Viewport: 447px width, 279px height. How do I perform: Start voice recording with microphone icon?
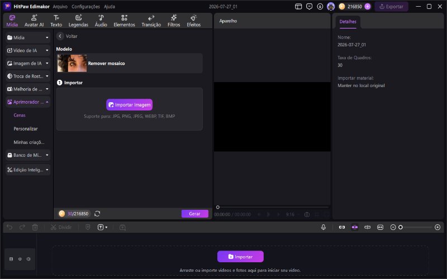324,227
